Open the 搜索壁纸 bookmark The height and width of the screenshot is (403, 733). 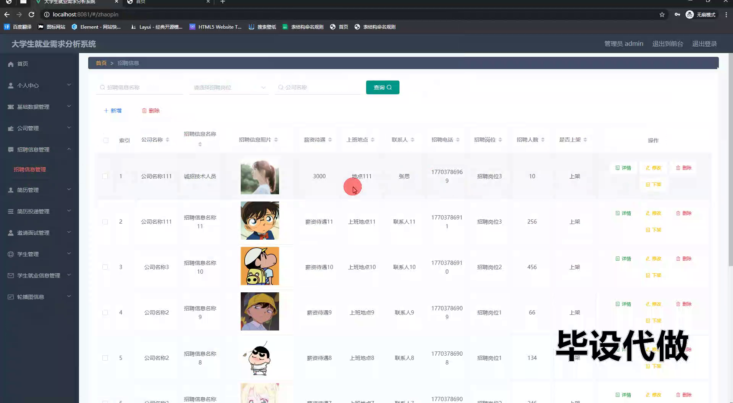[262, 27]
